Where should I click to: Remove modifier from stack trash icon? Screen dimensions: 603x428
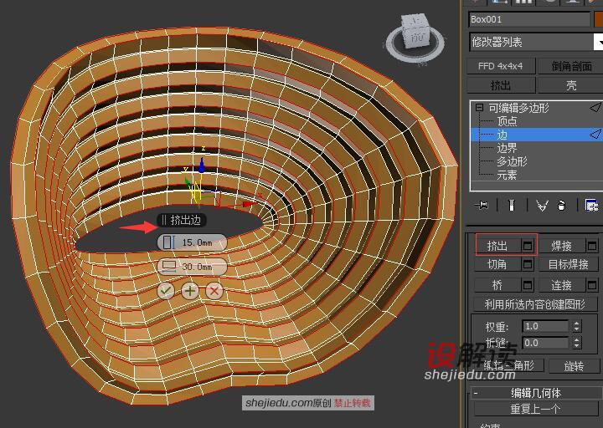tap(561, 206)
